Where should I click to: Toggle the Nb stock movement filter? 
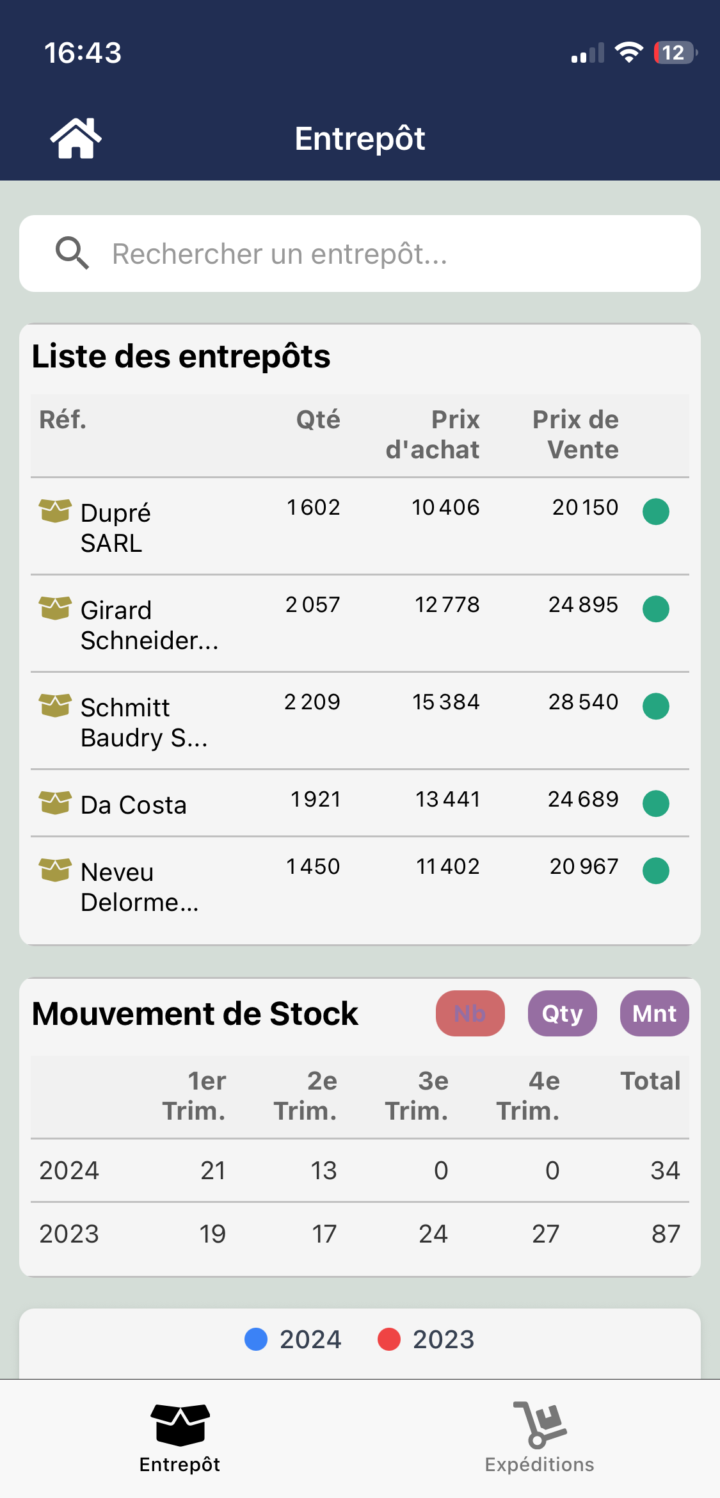470,1013
